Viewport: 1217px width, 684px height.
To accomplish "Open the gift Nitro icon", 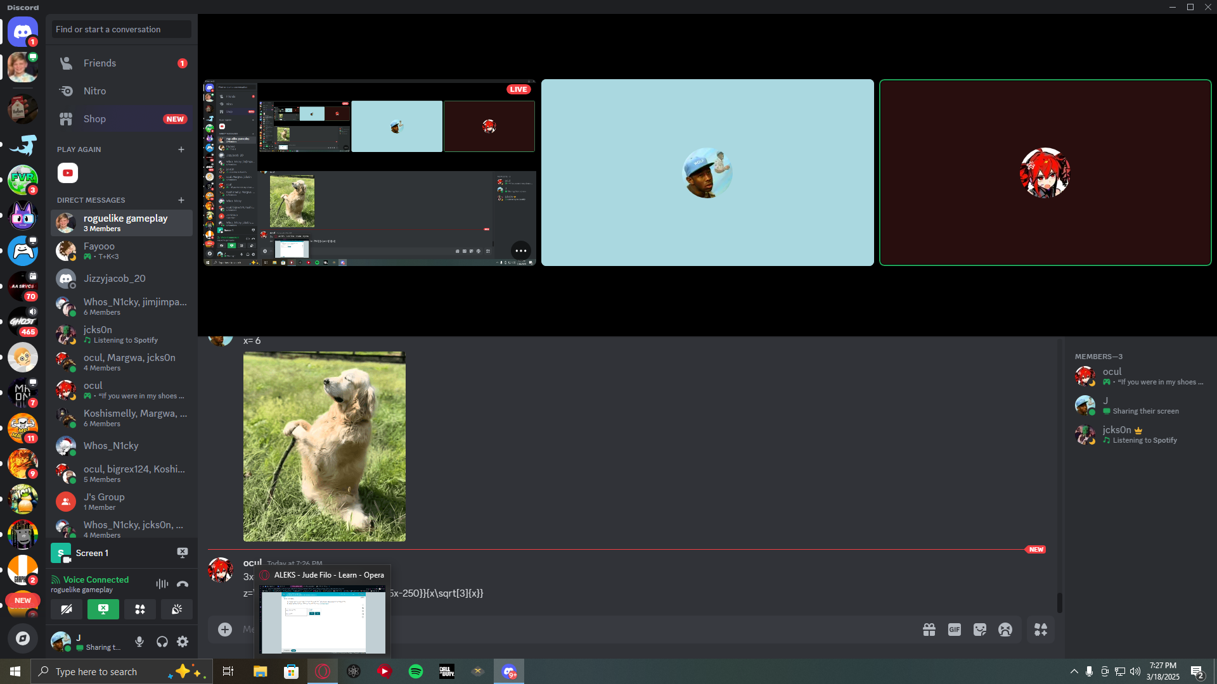I will pyautogui.click(x=929, y=630).
